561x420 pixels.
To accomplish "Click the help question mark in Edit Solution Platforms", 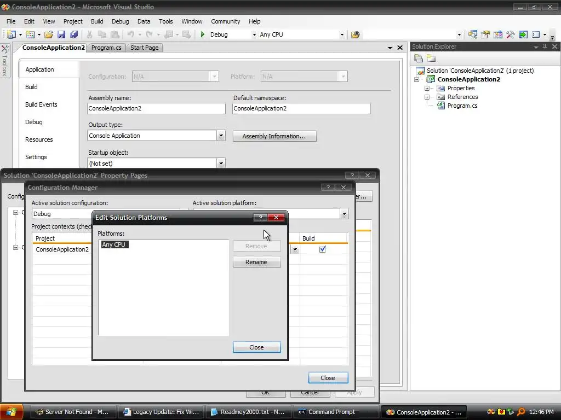I will point(260,218).
